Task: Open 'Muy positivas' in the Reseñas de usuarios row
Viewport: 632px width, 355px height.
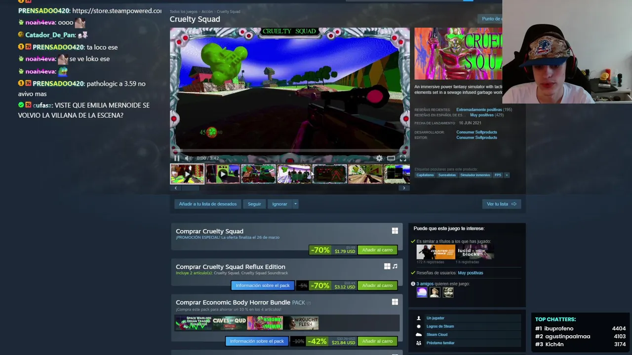Action: click(x=470, y=273)
